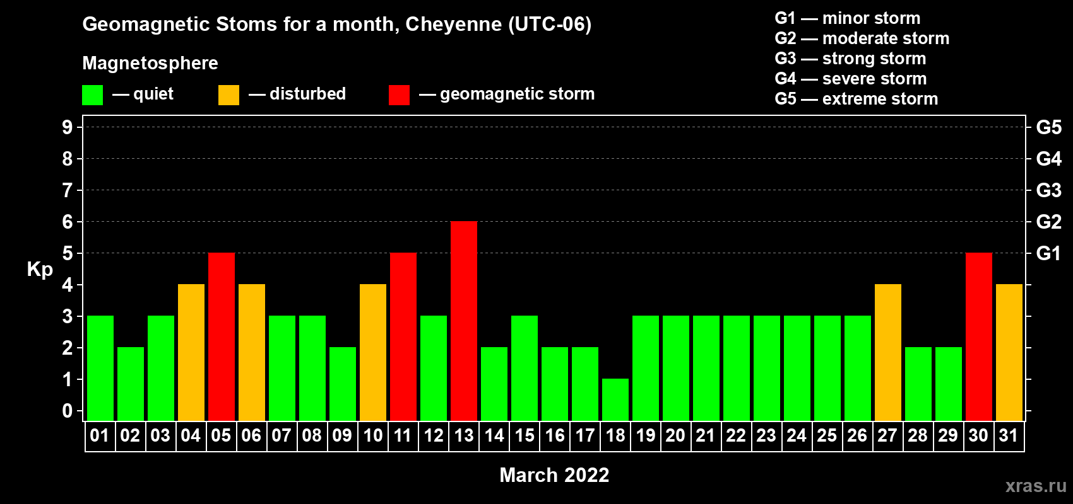Click the G1 label on right axis
The height and width of the screenshot is (504, 1073).
tap(1049, 253)
